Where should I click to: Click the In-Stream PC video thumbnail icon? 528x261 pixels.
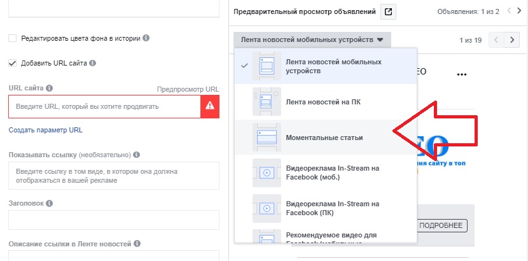[267, 208]
